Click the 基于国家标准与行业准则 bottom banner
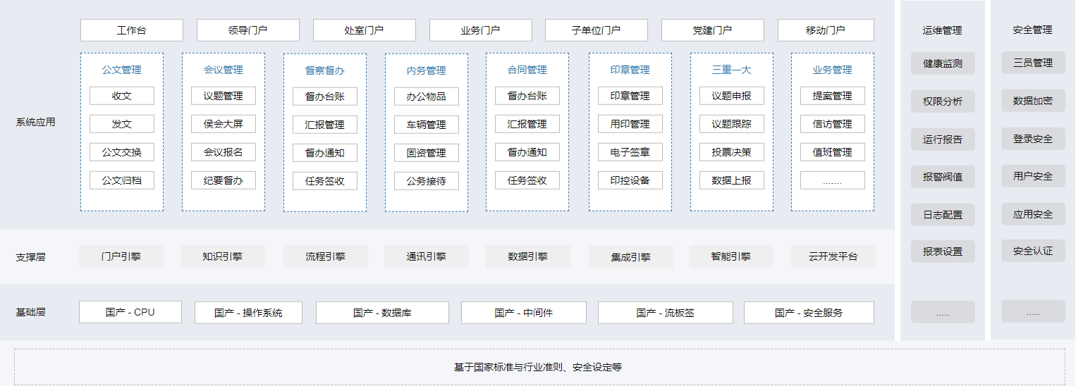This screenshot has height=386, width=1076. (x=539, y=367)
